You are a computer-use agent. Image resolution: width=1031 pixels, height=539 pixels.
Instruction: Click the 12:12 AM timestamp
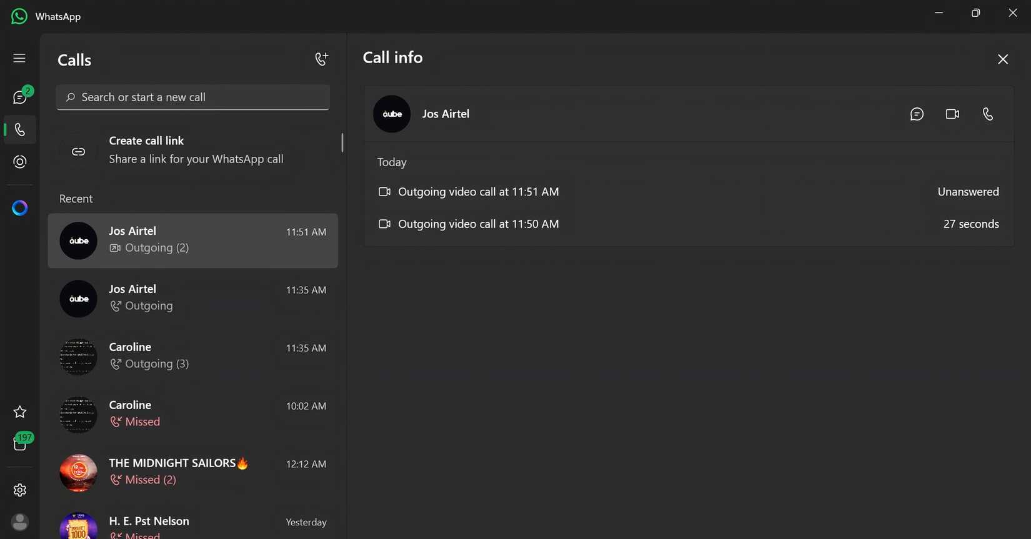pos(306,464)
